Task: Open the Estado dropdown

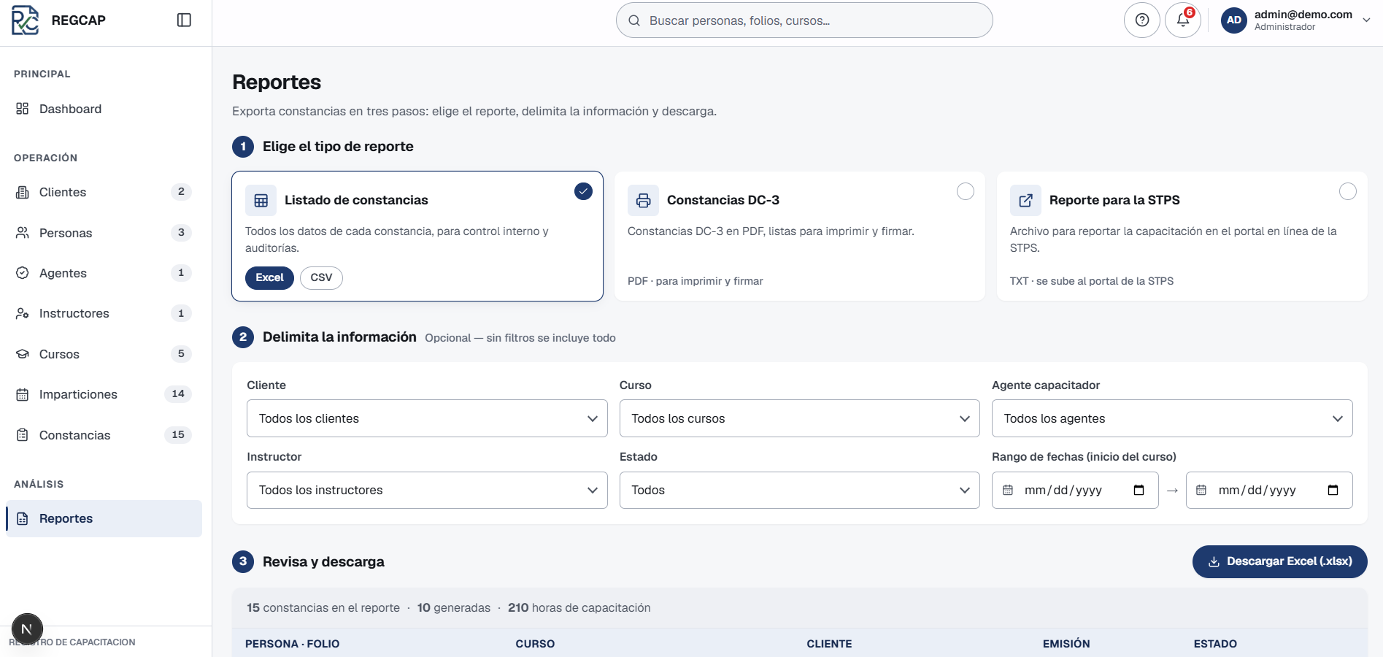Action: pos(799,490)
